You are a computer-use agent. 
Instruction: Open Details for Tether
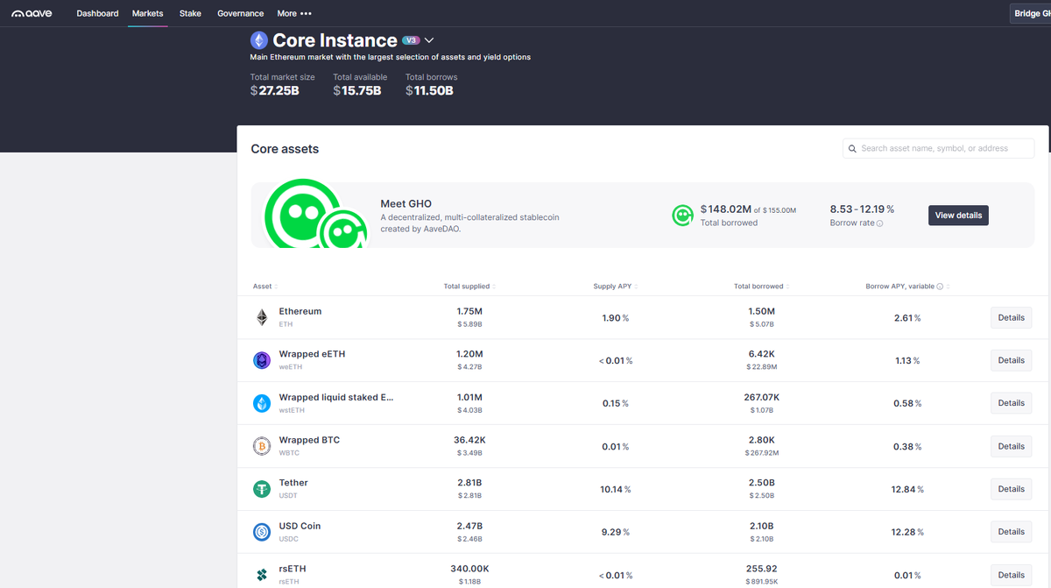pos(1011,489)
